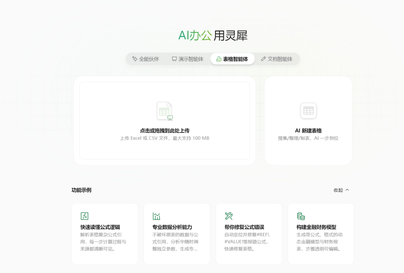404x273 pixels.
Task: Click the sparkle icon beside 全能伙伴
Action: (x=135, y=59)
